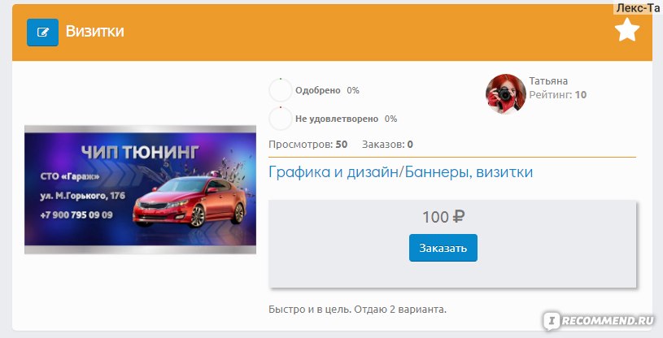Open Графика и дизайн/Баннеры, визитки link
Viewport: 663px width, 338px height.
click(x=400, y=172)
